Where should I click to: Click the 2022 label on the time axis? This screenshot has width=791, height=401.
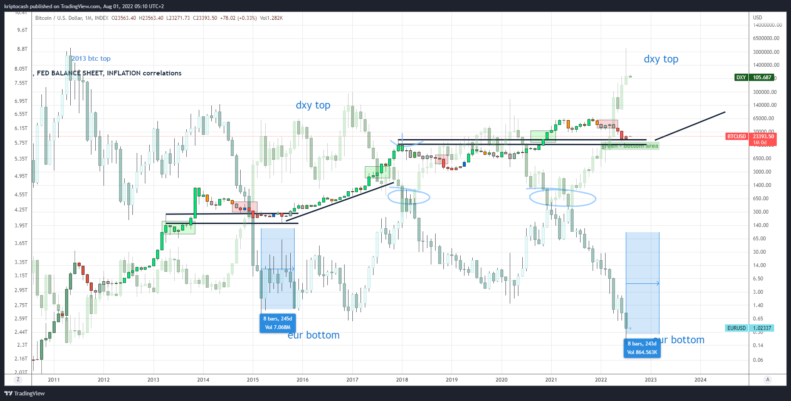point(601,380)
